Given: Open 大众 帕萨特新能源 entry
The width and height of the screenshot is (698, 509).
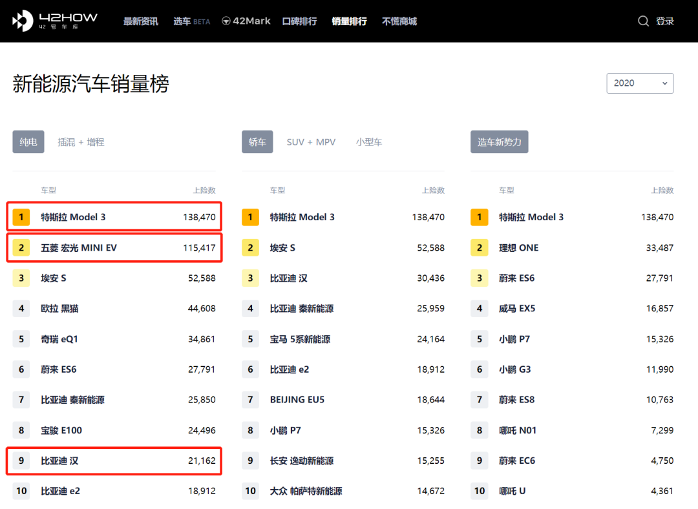Looking at the screenshot, I should click(306, 491).
